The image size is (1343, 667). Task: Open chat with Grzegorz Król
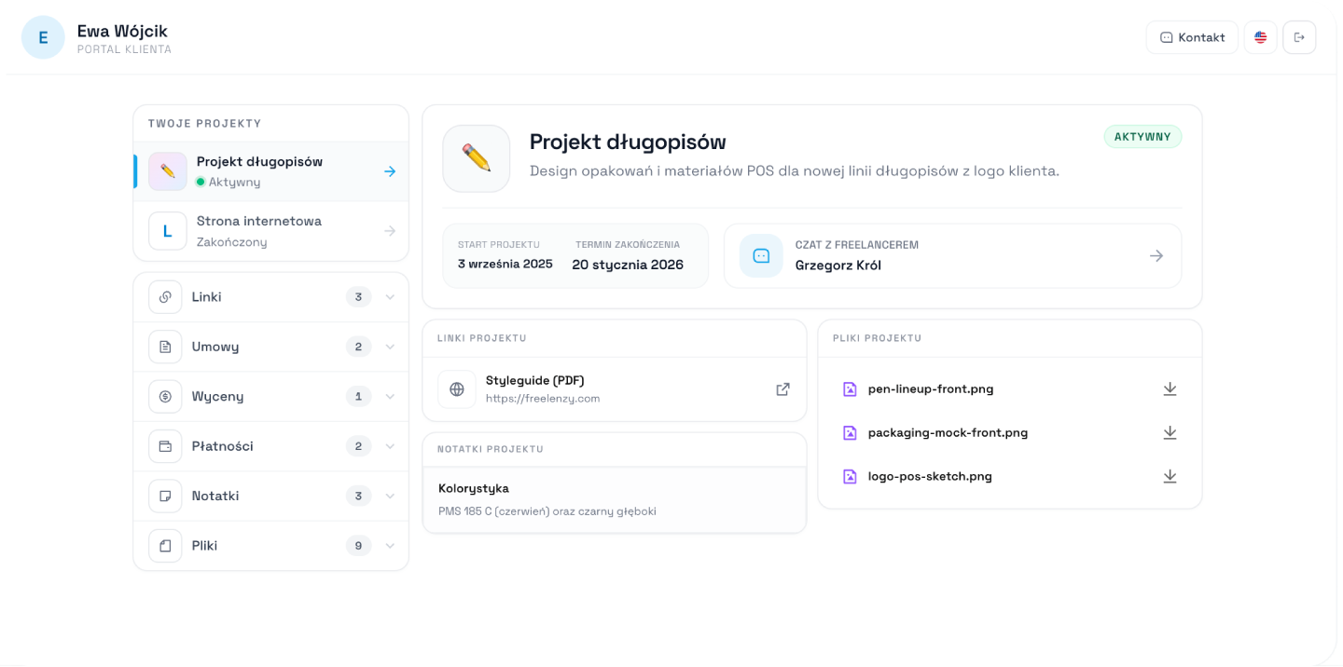point(952,256)
